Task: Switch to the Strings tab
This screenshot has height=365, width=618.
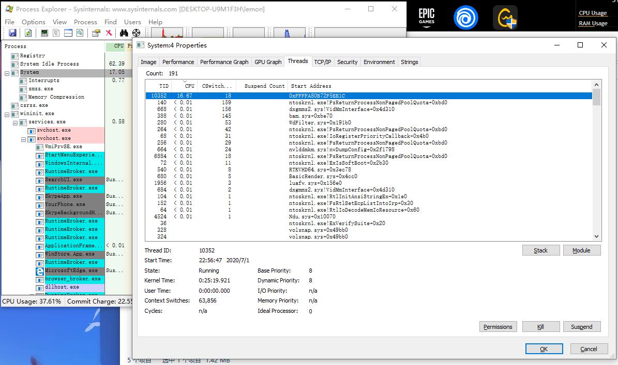Action: tap(410, 62)
